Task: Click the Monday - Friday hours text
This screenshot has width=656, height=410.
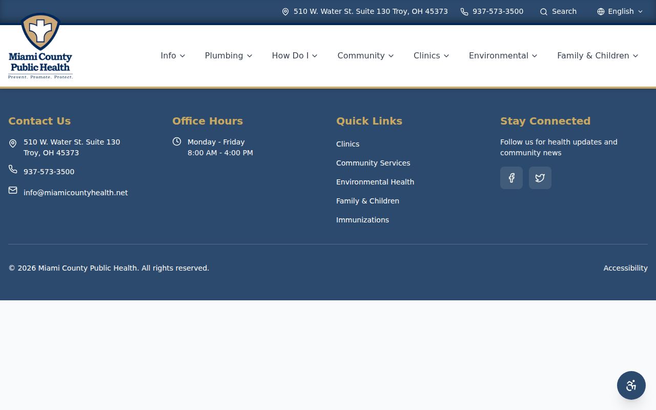Action: click(x=216, y=142)
